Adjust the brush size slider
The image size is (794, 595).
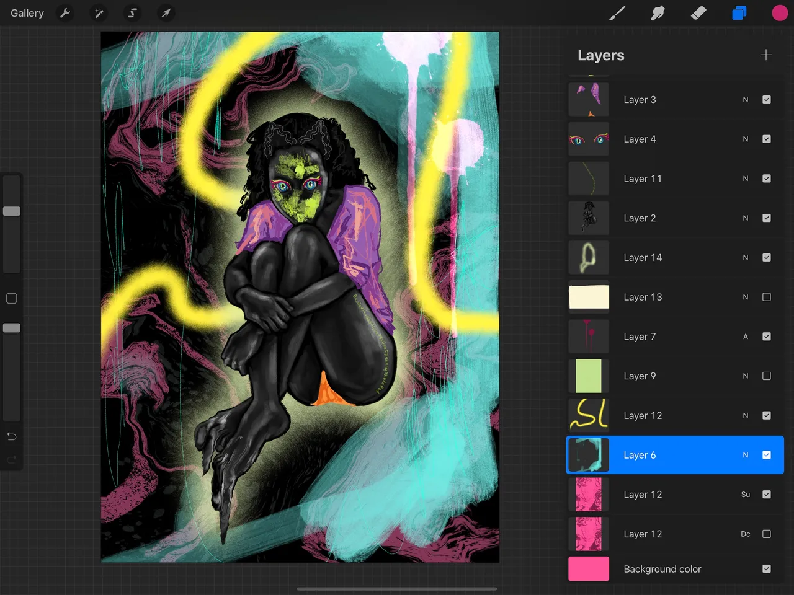(12, 211)
